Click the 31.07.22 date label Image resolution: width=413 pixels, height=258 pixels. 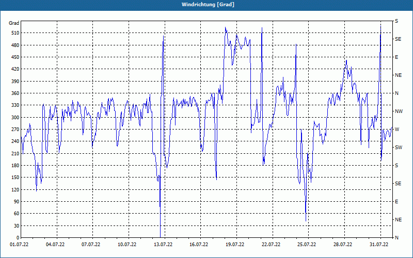click(379, 245)
